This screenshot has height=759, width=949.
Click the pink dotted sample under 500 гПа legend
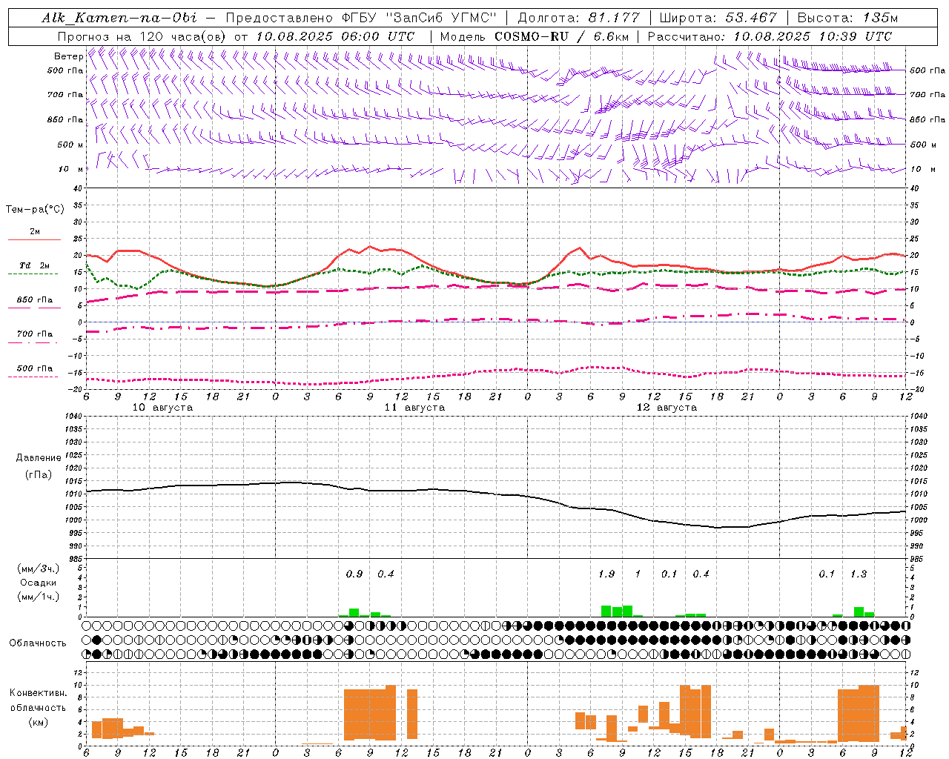point(33,377)
